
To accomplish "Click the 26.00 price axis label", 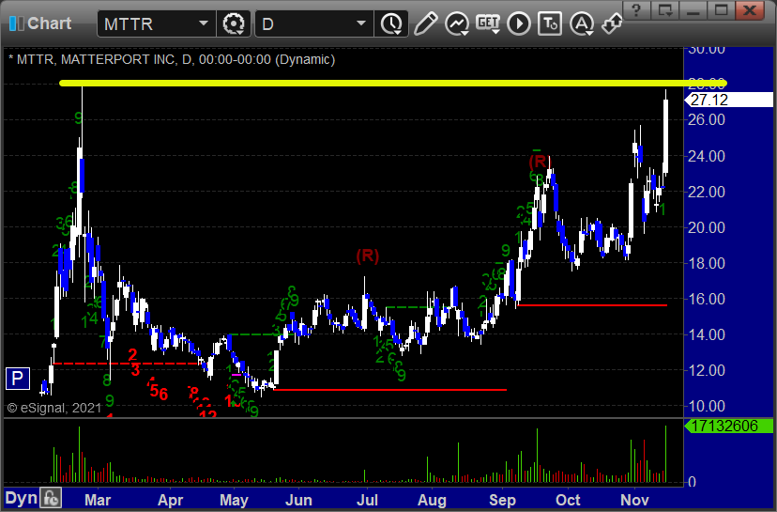I will tap(707, 119).
